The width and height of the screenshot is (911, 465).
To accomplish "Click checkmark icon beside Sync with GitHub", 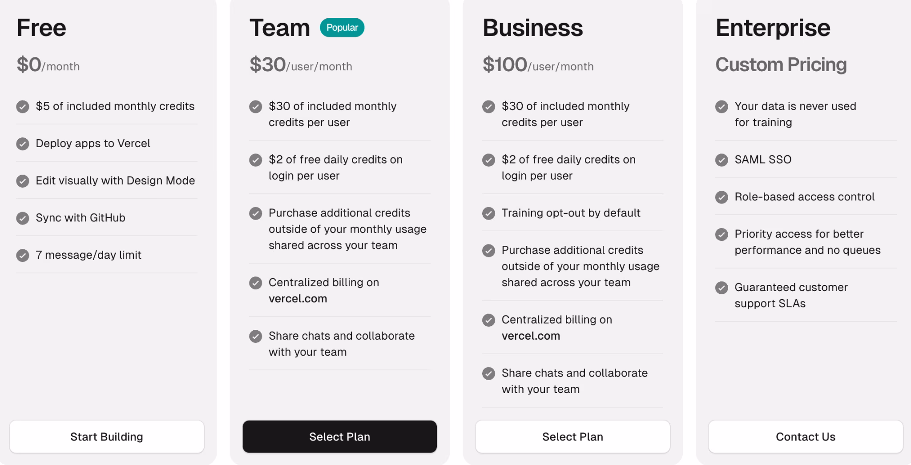I will [23, 218].
